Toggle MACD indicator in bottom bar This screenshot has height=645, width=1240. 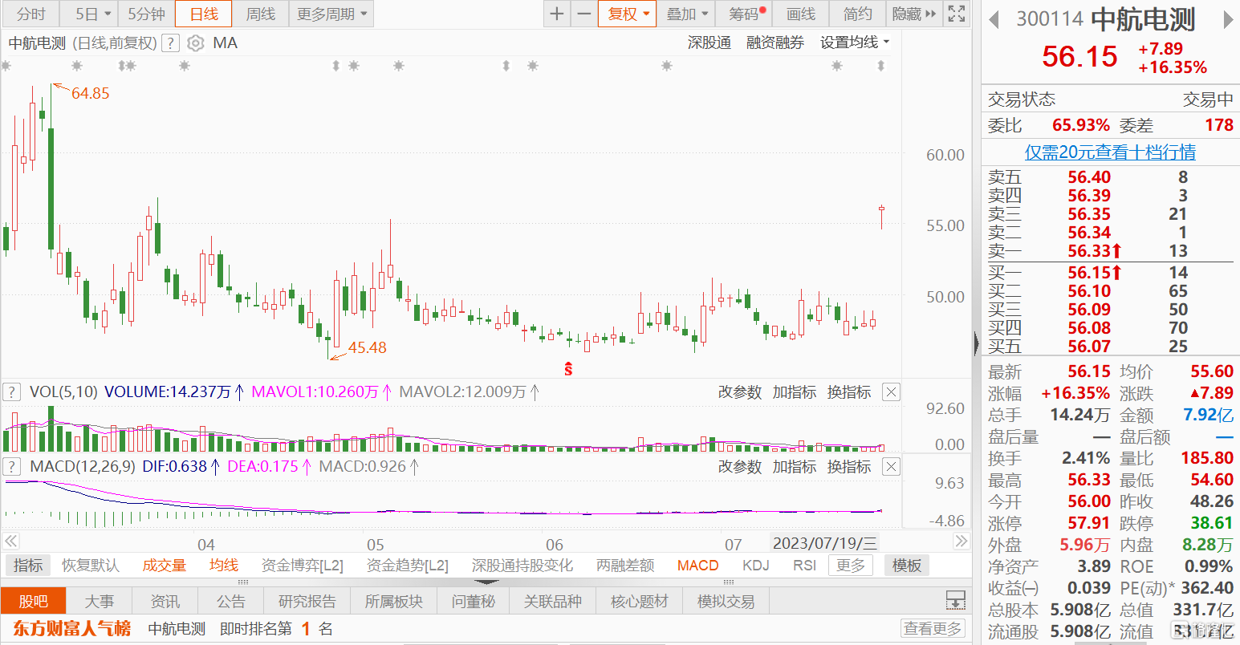698,566
